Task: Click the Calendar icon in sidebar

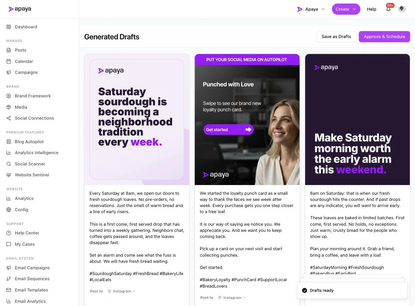Action: pyautogui.click(x=9, y=61)
